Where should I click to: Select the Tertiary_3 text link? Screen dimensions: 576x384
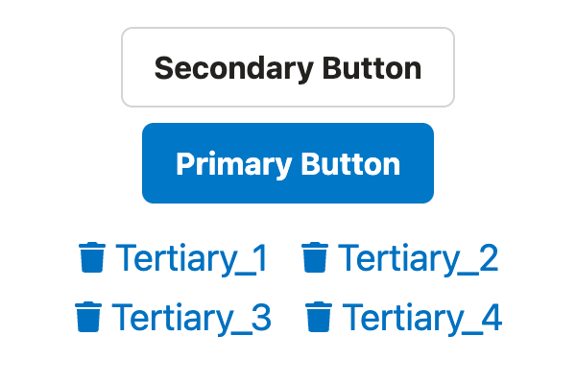[191, 317]
